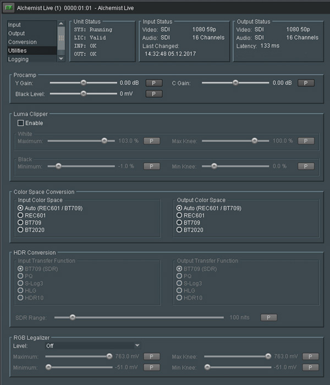
Task: Click the Max Knee slider in Luma Clipper
Action: click(x=235, y=141)
